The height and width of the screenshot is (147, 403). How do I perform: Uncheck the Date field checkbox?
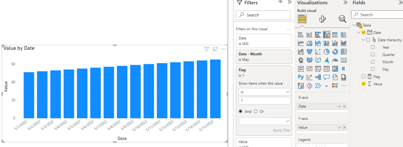coord(364,32)
